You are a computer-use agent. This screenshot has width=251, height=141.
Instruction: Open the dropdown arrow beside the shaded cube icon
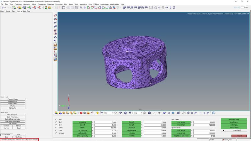click(x=152, y=113)
